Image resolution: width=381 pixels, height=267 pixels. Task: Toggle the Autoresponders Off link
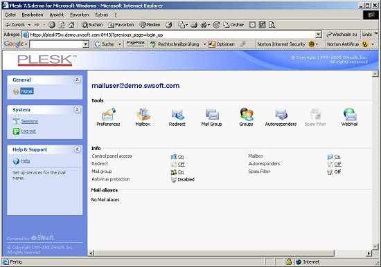coord(338,165)
